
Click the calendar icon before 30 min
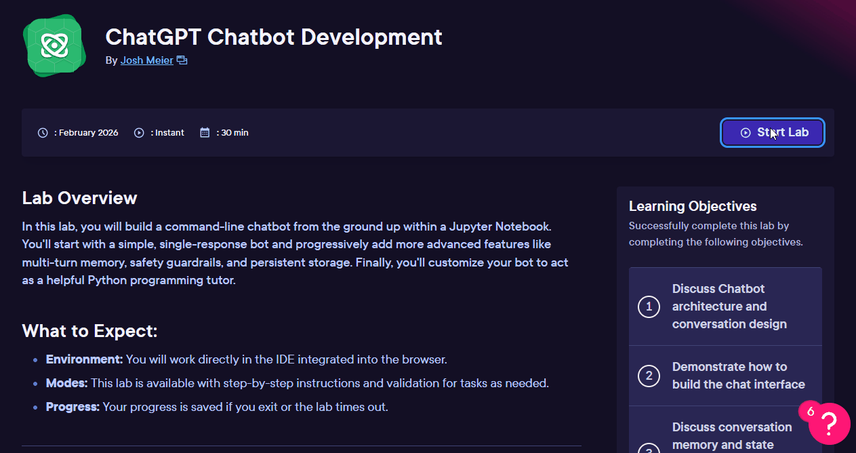[205, 133]
